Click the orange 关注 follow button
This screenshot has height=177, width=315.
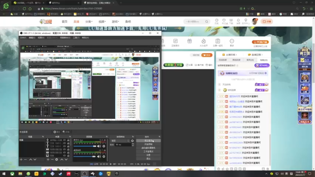(x=207, y=55)
